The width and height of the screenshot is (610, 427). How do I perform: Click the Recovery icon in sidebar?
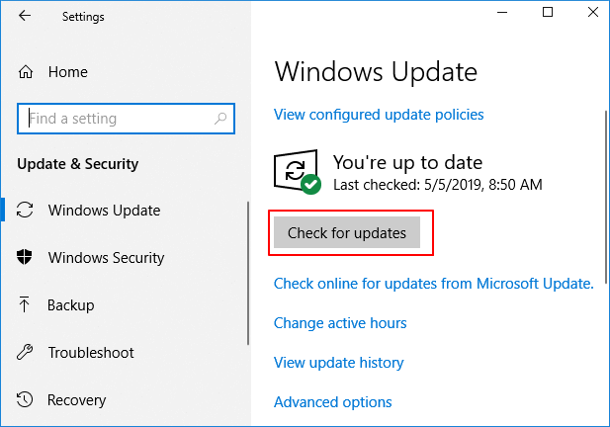click(x=26, y=400)
